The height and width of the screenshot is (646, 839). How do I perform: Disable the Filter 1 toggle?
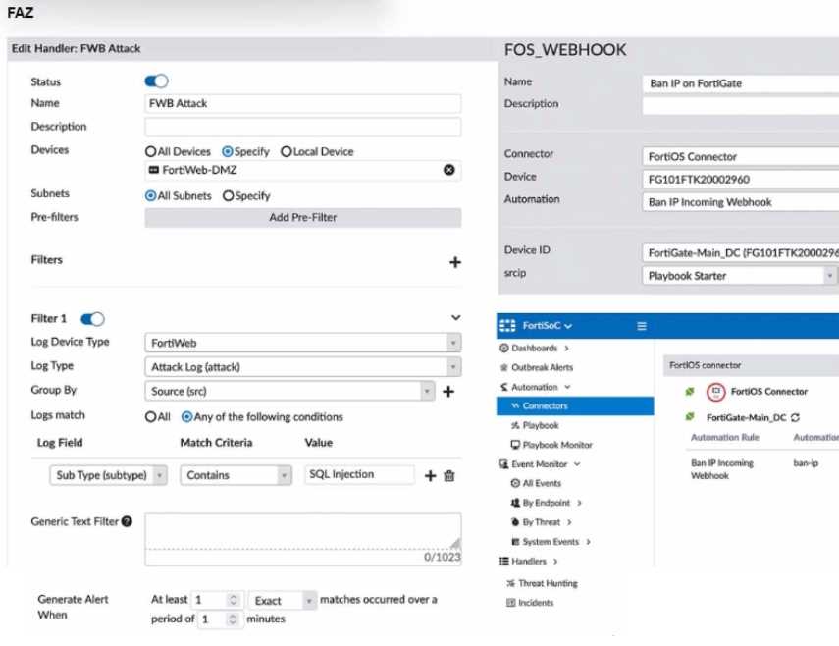(92, 319)
